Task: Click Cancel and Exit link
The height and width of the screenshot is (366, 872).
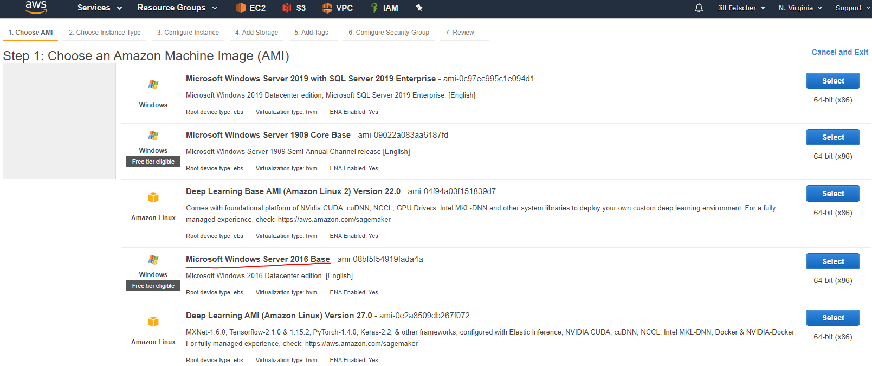Action: tap(839, 52)
